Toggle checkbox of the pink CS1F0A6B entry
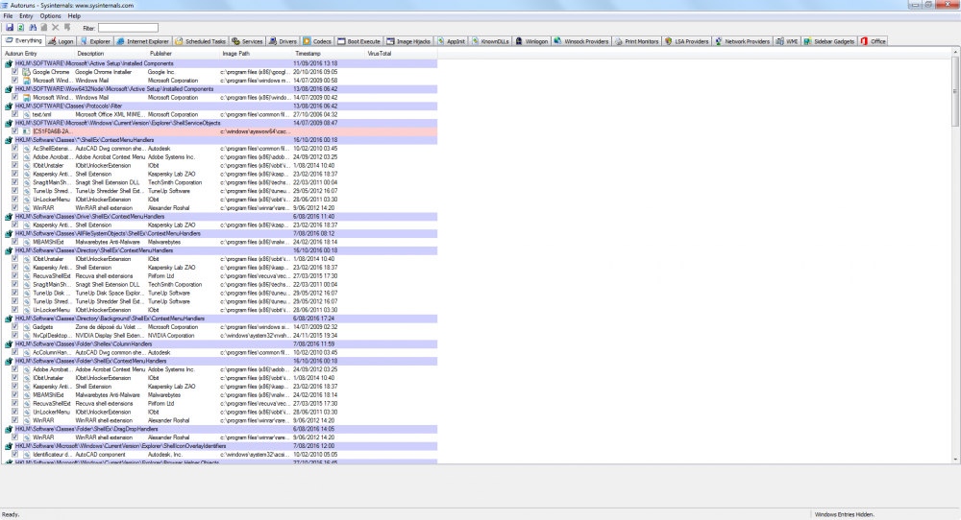Viewport: 961px width, 520px height. 15,130
